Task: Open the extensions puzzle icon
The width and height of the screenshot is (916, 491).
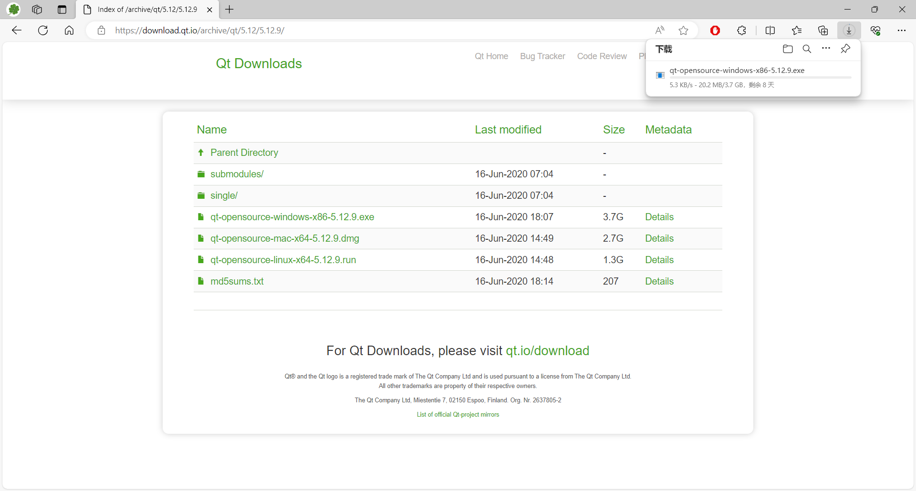Action: pos(741,31)
